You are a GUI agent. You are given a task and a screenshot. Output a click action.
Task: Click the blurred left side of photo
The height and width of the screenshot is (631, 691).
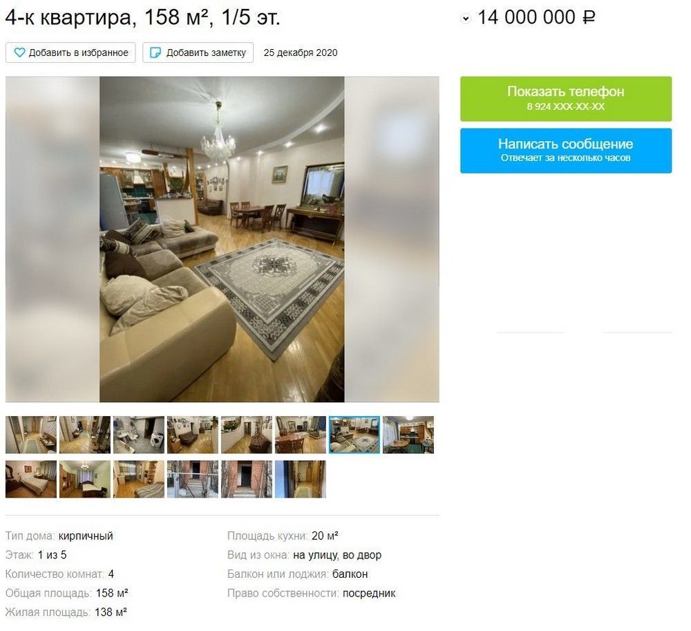[x=53, y=239]
